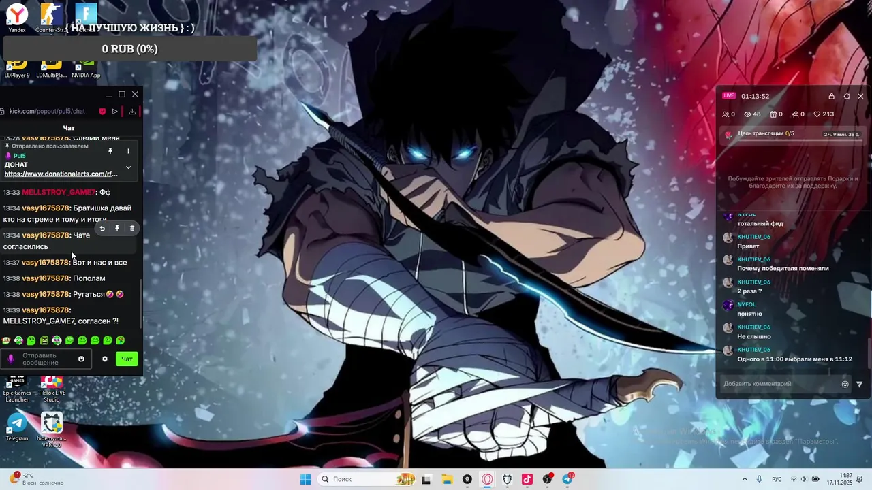
Task: Click the viewers eye count 48
Action: (x=752, y=114)
